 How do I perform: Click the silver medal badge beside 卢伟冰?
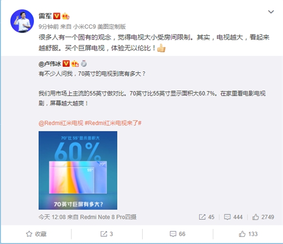[x=84, y=64]
